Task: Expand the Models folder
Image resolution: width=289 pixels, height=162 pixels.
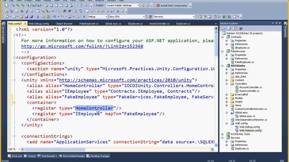Action: [x=227, y=98]
